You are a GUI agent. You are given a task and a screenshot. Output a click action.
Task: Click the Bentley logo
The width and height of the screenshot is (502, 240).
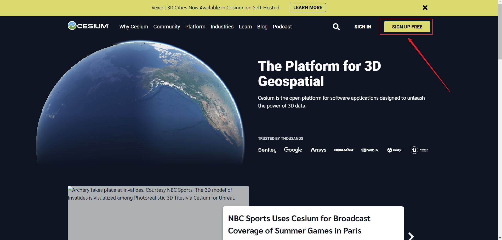[x=267, y=150]
